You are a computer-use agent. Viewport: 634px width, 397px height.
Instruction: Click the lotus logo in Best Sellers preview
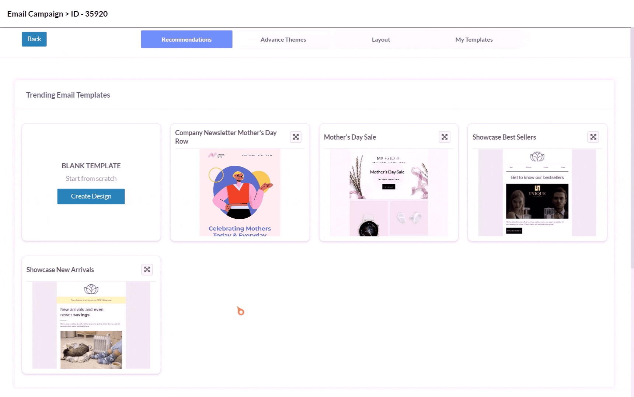[x=537, y=157]
